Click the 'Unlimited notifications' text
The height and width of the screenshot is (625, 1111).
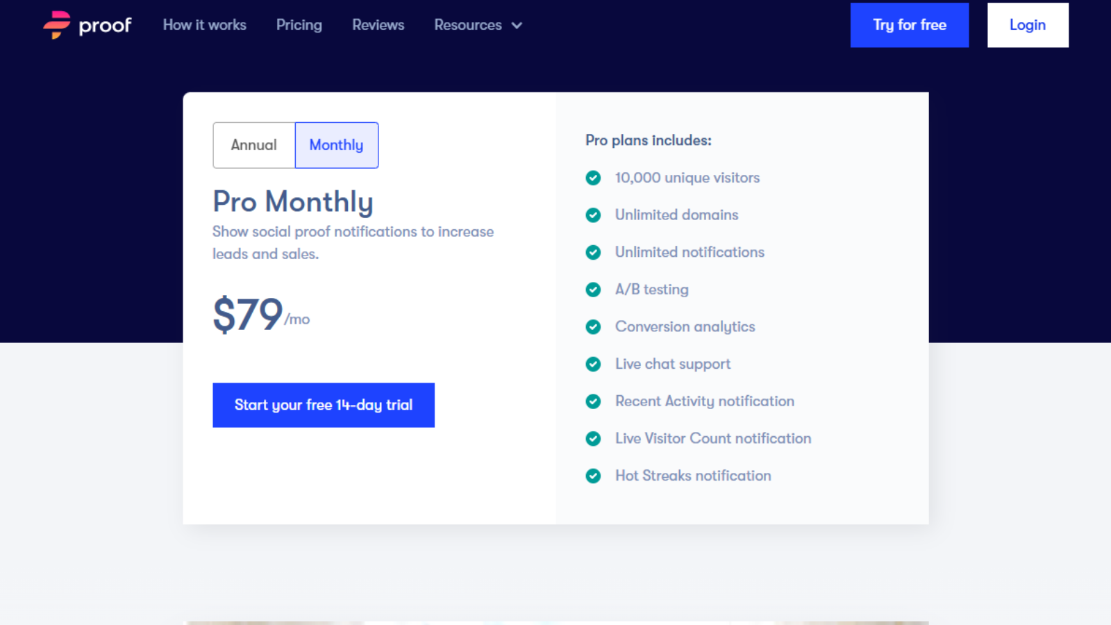pos(690,252)
